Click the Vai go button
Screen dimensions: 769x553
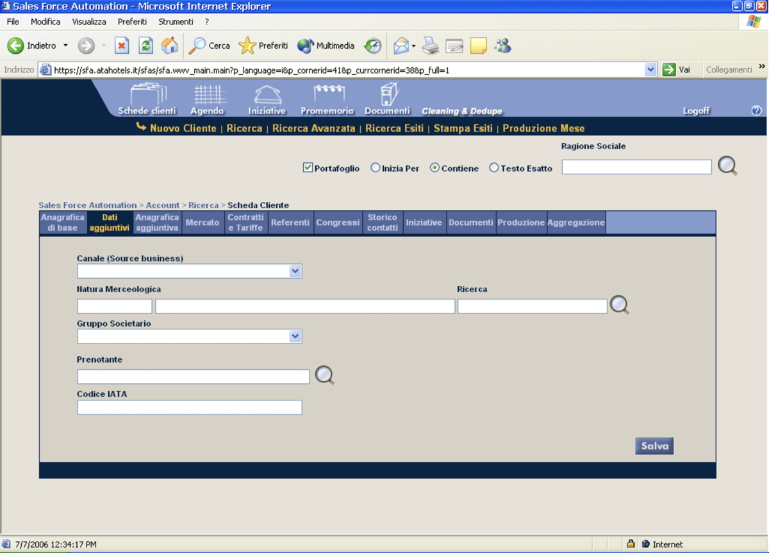click(x=677, y=69)
